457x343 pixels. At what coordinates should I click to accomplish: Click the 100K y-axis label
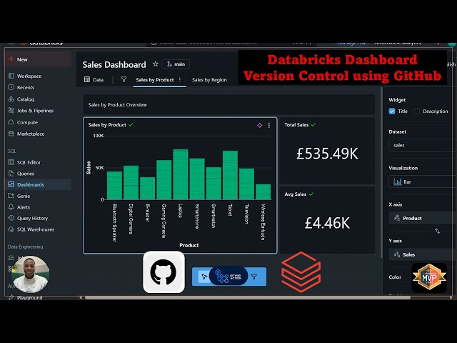[x=99, y=136]
